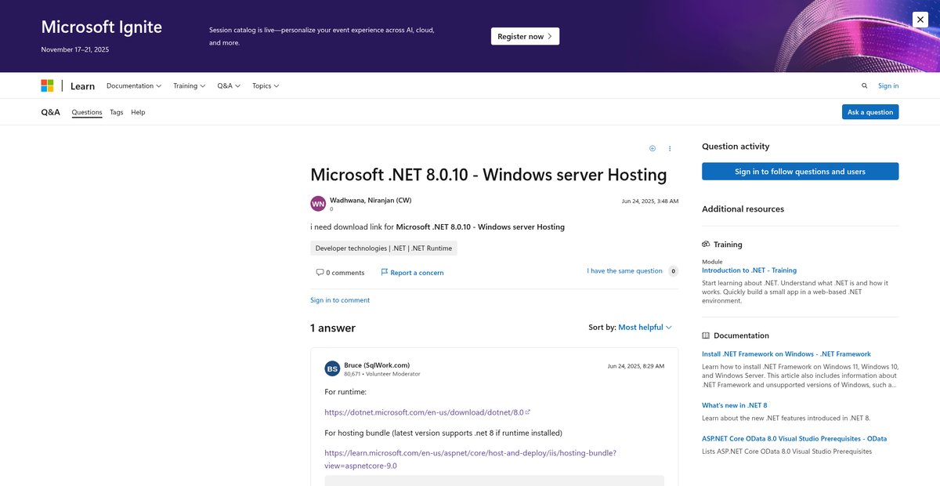The height and width of the screenshot is (486, 940).
Task: Open ASP.NET Core OData 8.0 Prerequisites link
Action: pos(794,439)
